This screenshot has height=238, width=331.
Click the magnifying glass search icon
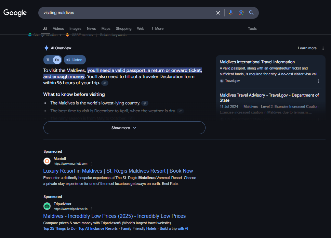click(251, 13)
